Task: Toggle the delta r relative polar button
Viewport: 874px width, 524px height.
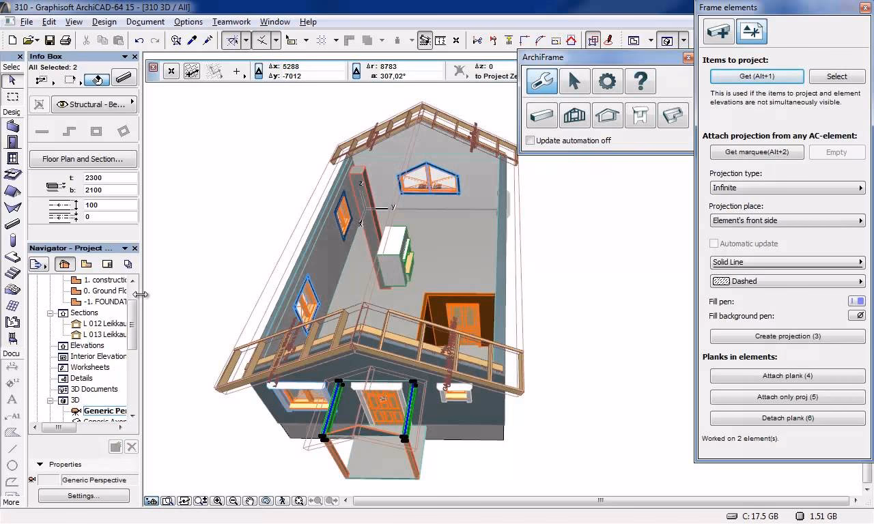Action: 356,71
